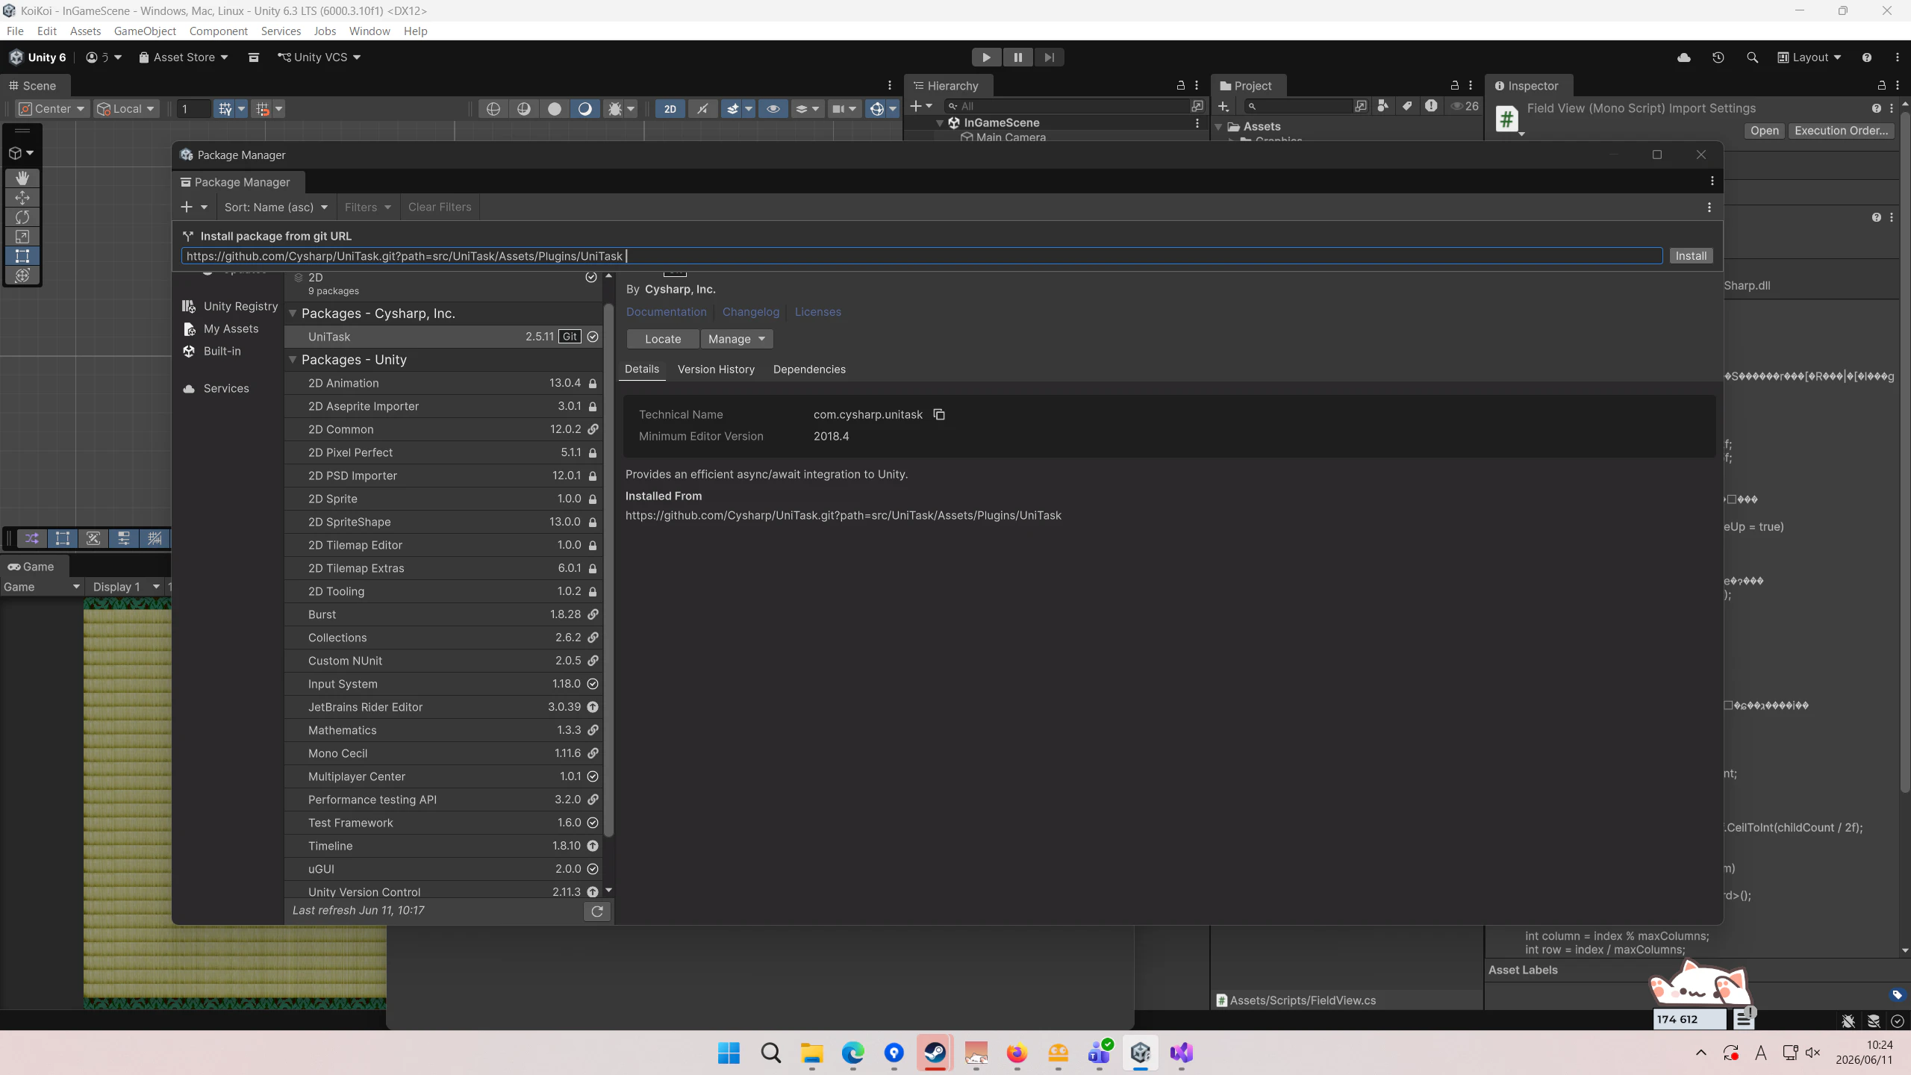The width and height of the screenshot is (1911, 1075).
Task: Toggle the Inspector panel lock
Action: (x=1881, y=86)
